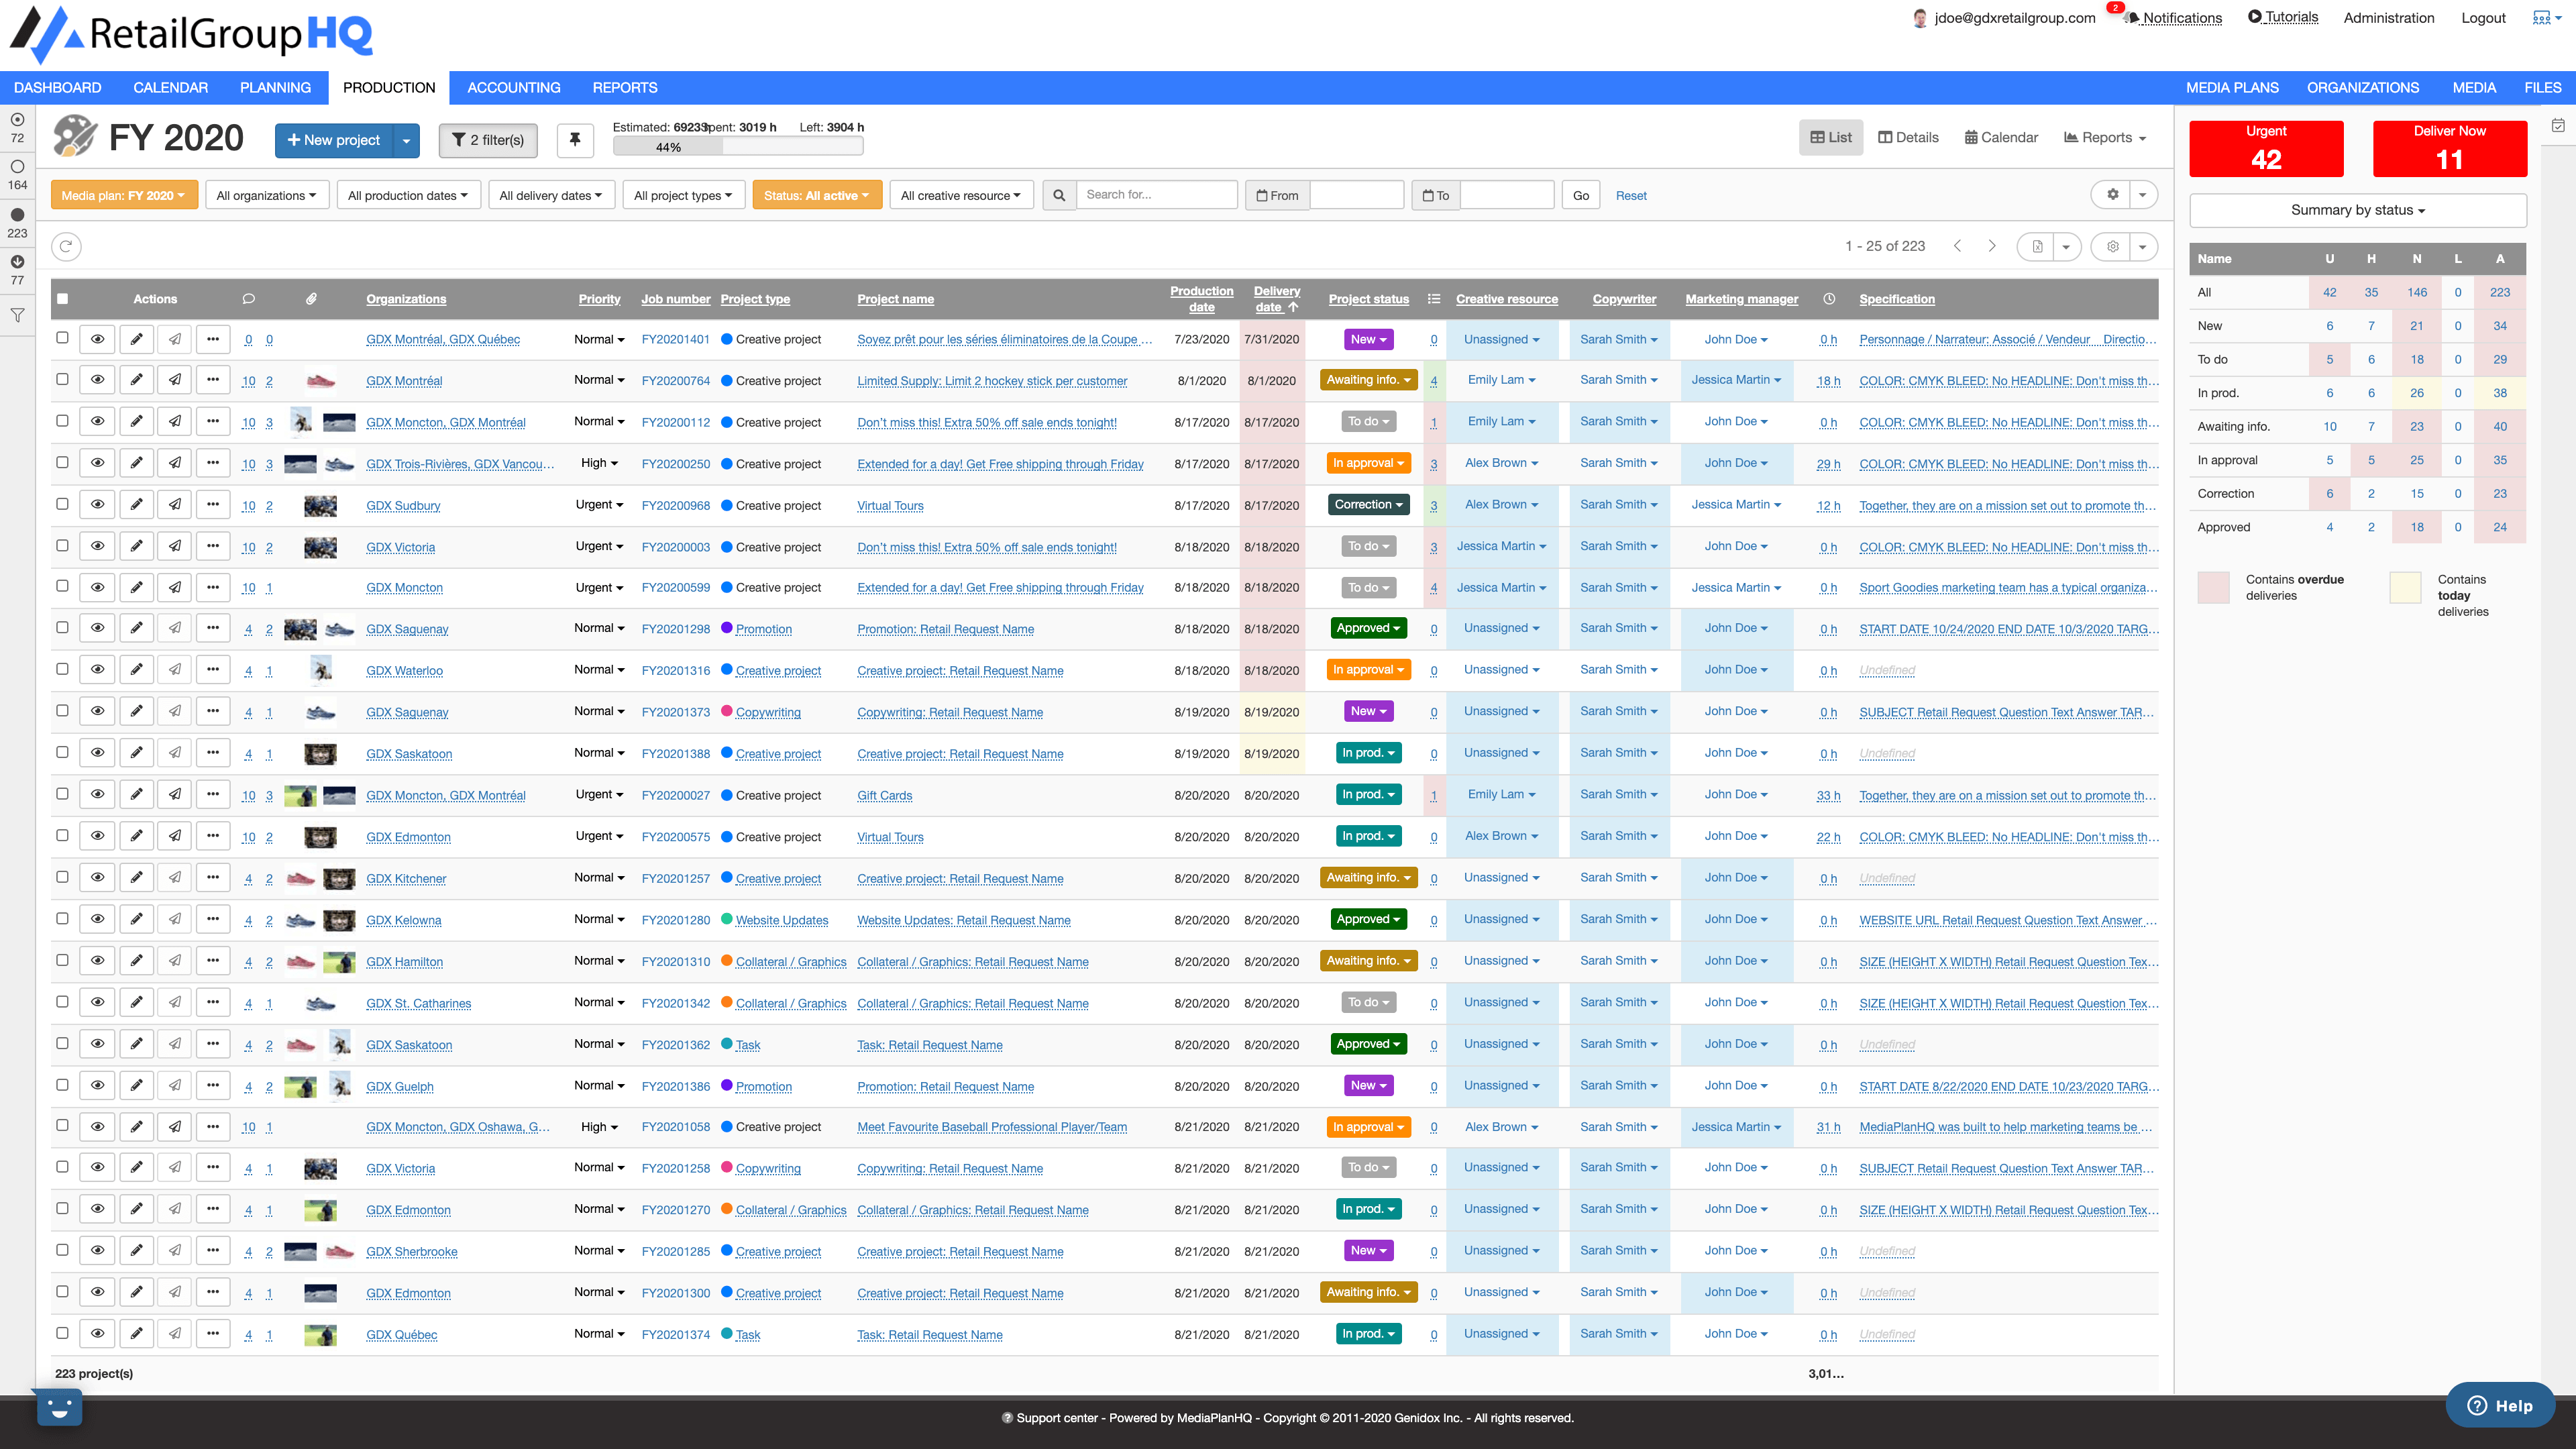This screenshot has height=1449, width=2576.
Task: Open the Status: All active filter
Action: [x=816, y=195]
